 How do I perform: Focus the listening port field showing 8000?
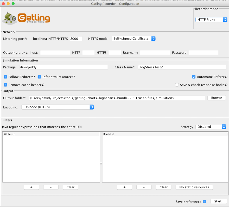pyautogui.click(x=76, y=39)
